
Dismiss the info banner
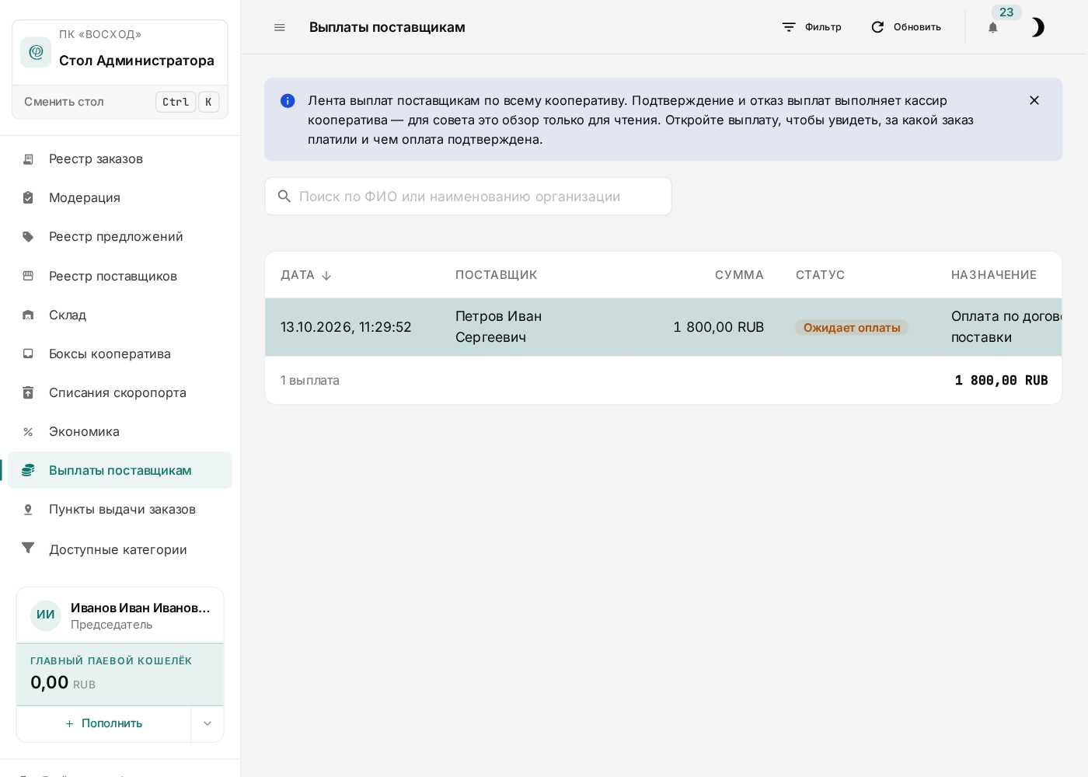tap(1034, 100)
